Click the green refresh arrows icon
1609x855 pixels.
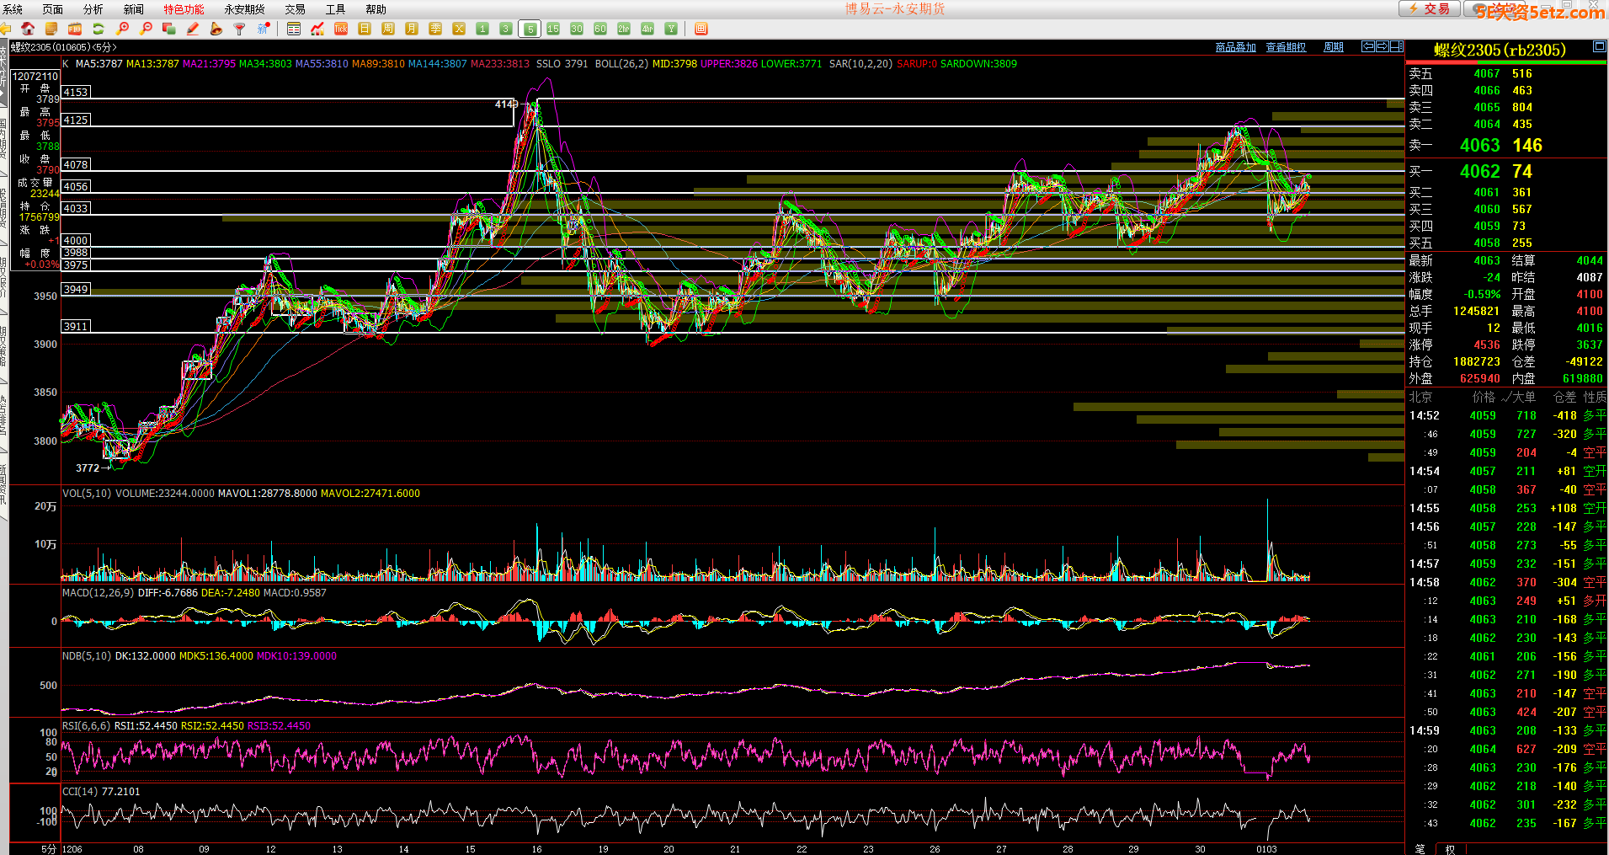99,29
